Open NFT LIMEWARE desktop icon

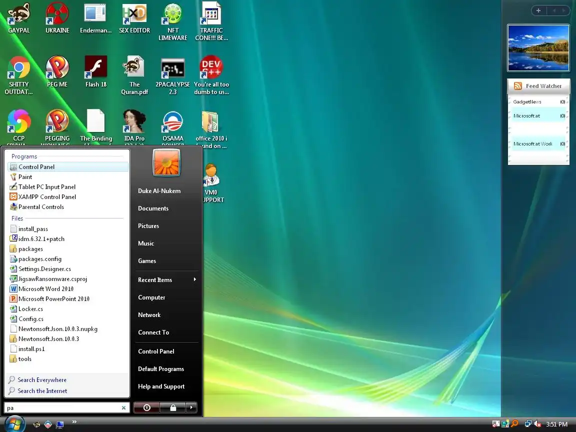[x=172, y=21]
